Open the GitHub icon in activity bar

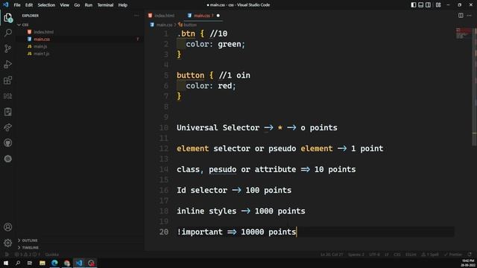tap(8, 143)
